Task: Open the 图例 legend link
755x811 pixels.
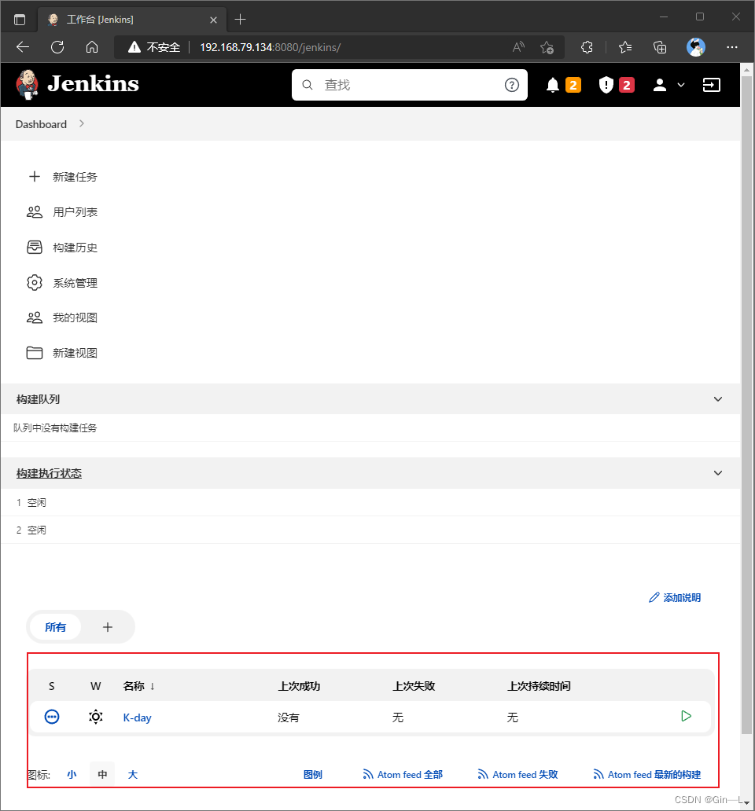Action: point(312,775)
